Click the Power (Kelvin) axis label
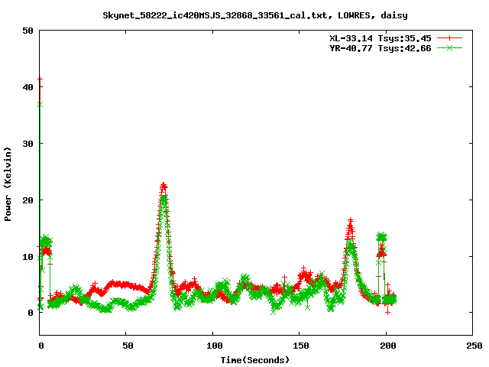The width and height of the screenshot is (489, 367). pyautogui.click(x=8, y=184)
